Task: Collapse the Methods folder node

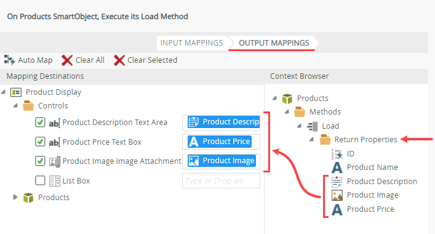Action: pos(287,111)
